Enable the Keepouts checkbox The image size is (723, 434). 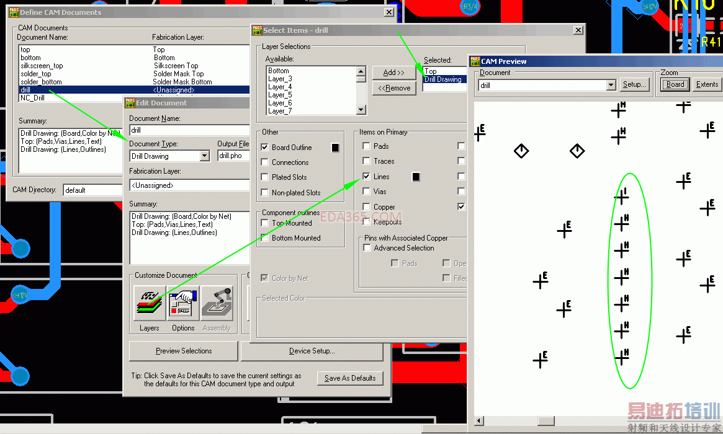click(x=367, y=221)
